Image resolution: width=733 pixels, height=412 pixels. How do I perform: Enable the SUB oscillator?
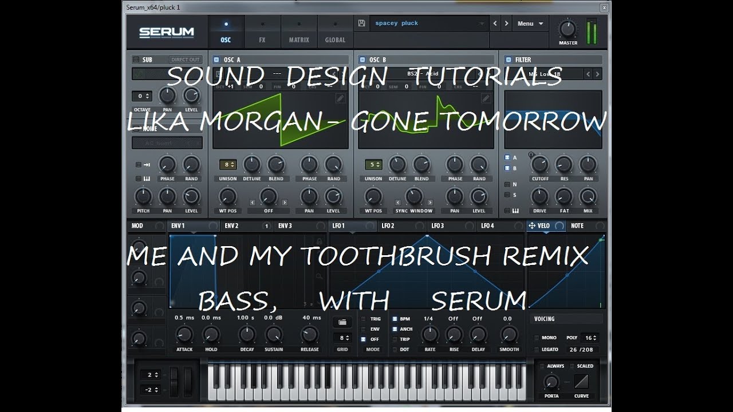pyautogui.click(x=136, y=60)
